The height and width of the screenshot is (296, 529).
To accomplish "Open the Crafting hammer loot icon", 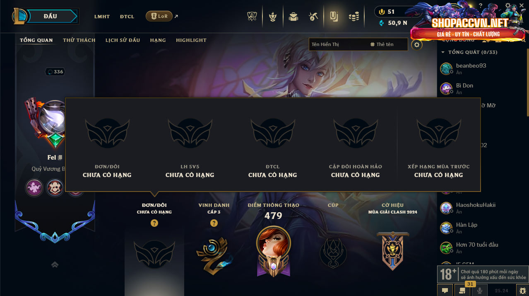I will click(313, 17).
